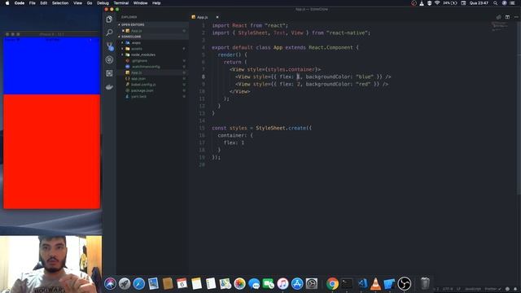Open Launchpad from the Dock
The image size is (521, 293).
(125, 284)
